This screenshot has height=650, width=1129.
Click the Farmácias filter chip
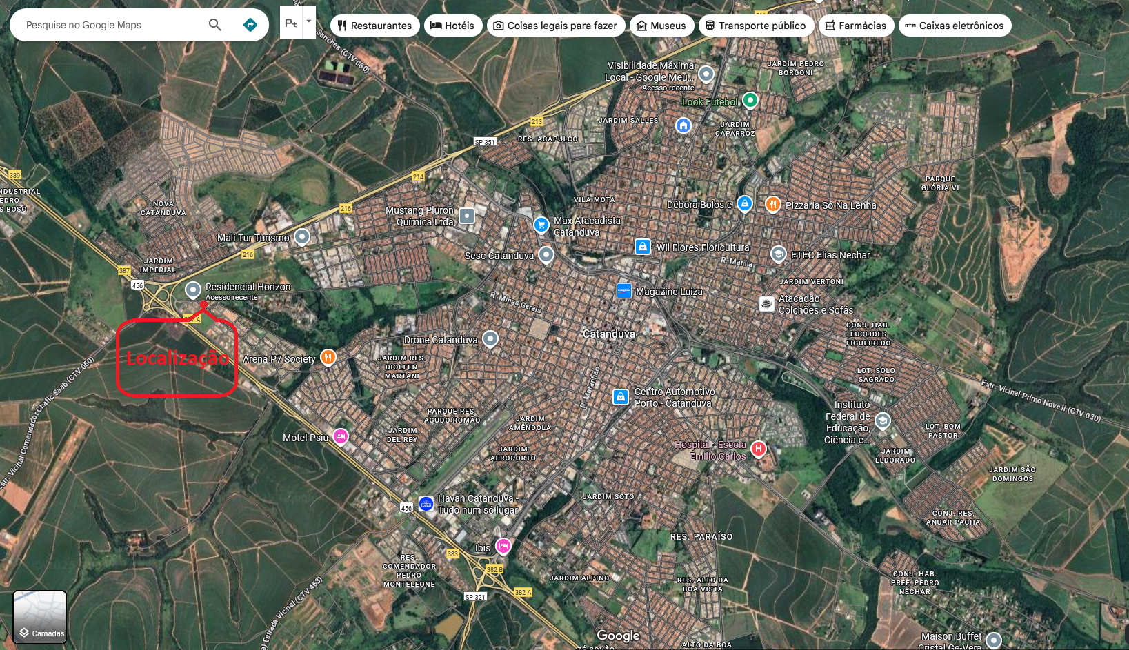855,26
